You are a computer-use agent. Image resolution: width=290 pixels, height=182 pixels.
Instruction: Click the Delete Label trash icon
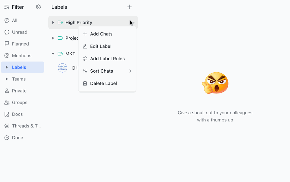coord(85,83)
